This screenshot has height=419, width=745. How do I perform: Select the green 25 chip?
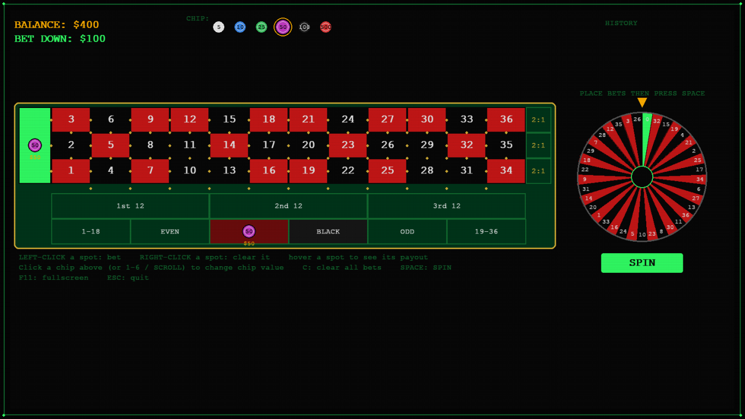[x=261, y=27]
